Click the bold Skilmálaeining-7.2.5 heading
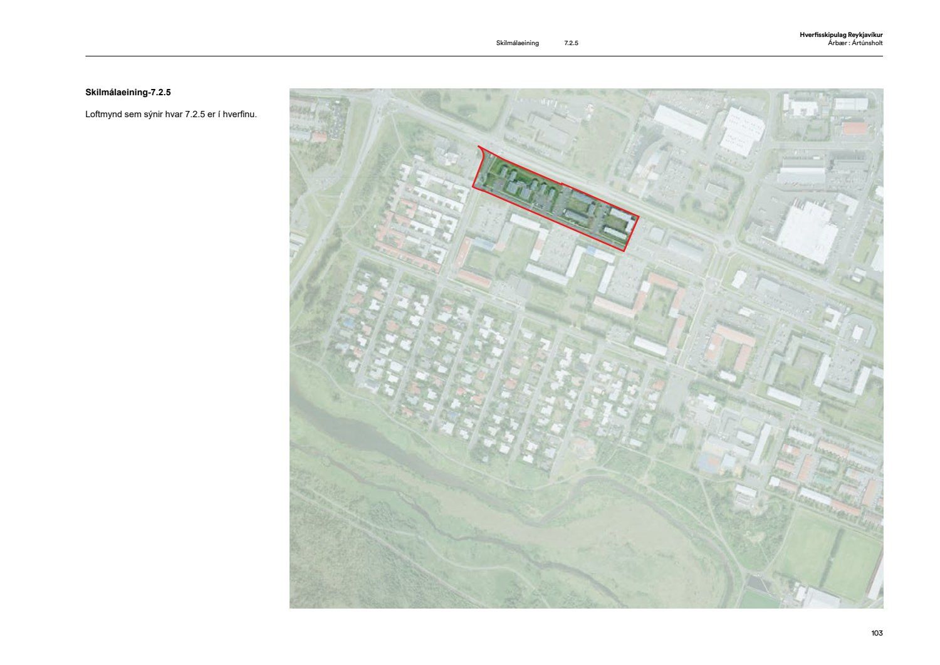 click(128, 92)
